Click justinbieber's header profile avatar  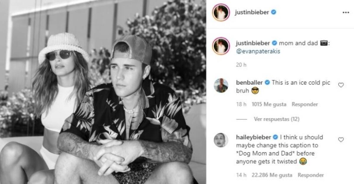(221, 13)
